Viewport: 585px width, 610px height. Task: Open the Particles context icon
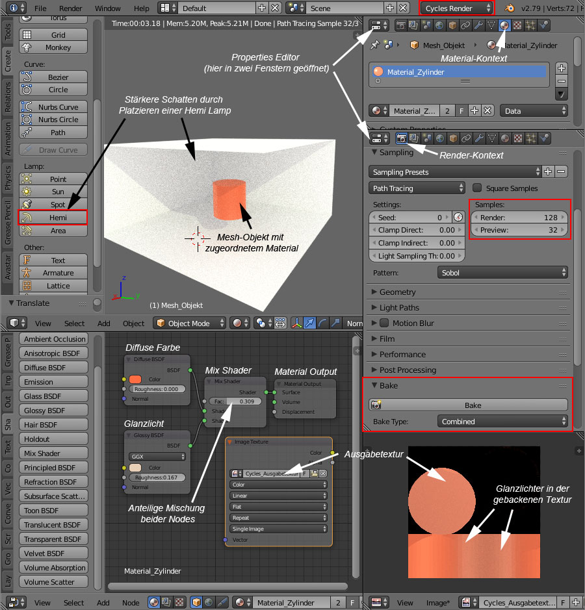[x=531, y=25]
